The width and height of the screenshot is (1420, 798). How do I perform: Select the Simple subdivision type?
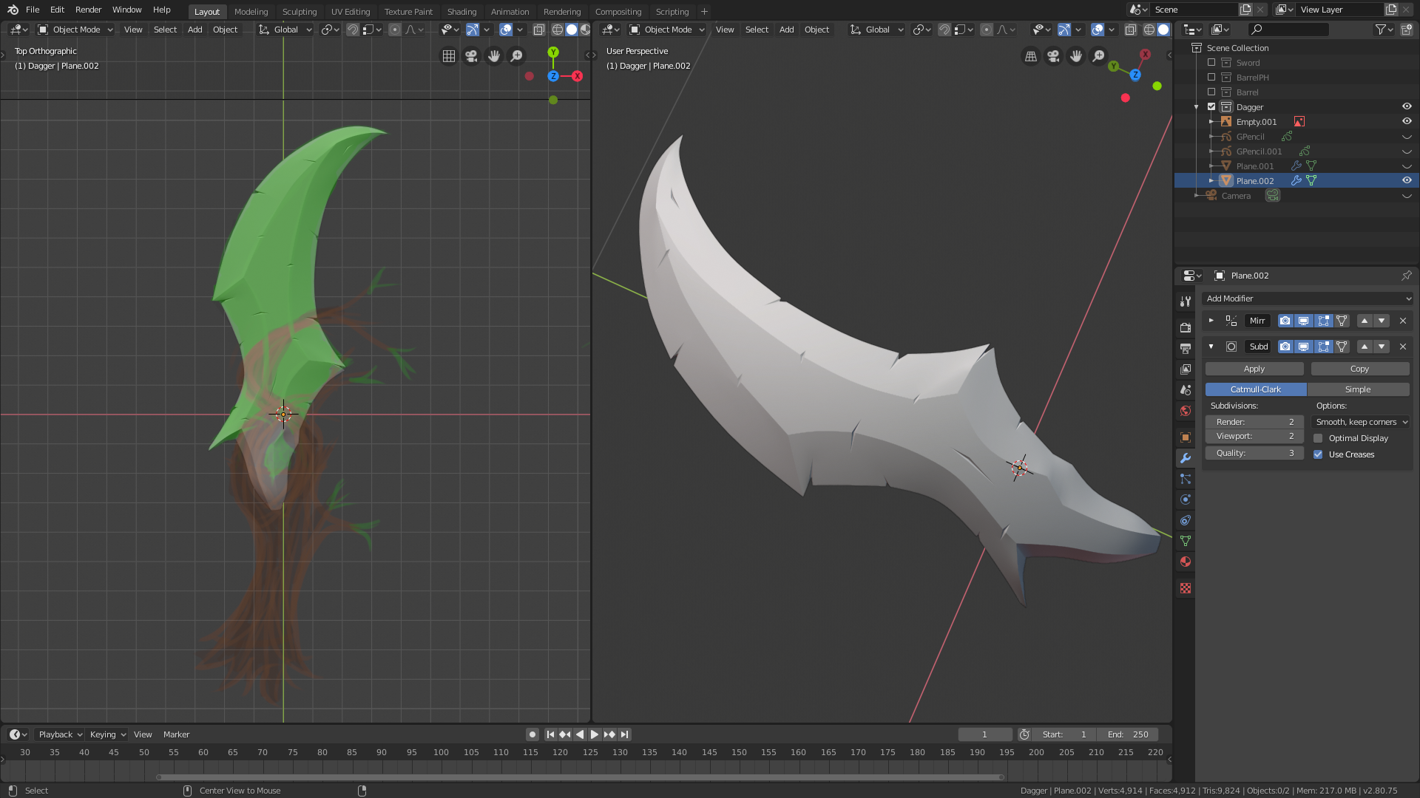pyautogui.click(x=1357, y=389)
